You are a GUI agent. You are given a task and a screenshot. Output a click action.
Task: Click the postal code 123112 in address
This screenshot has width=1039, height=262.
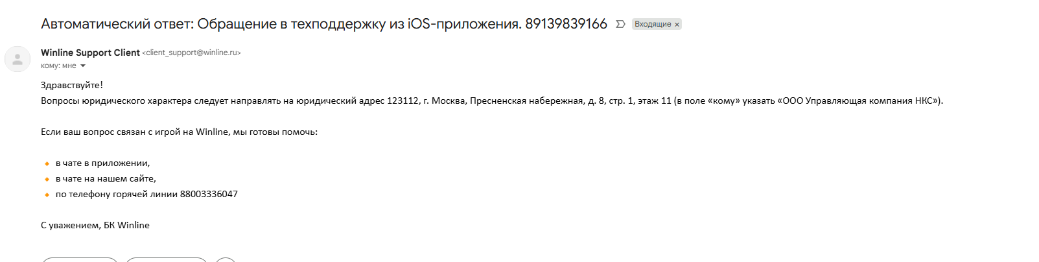click(403, 101)
